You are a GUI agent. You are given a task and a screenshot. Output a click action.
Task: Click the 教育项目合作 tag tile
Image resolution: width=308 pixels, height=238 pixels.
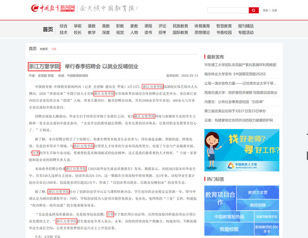pyautogui.click(x=220, y=198)
